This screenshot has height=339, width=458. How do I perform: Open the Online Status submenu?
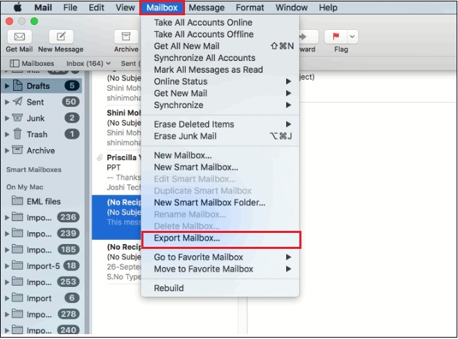(x=220, y=81)
